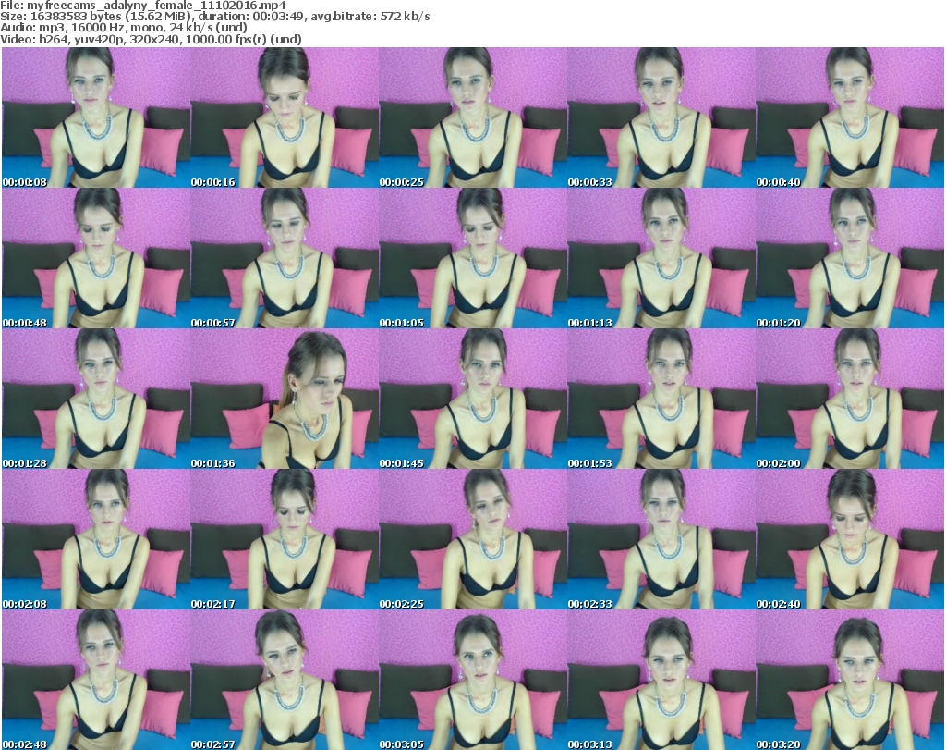This screenshot has width=946, height=750.
Task: Click the frame at 00:01:05
Action: (x=473, y=259)
